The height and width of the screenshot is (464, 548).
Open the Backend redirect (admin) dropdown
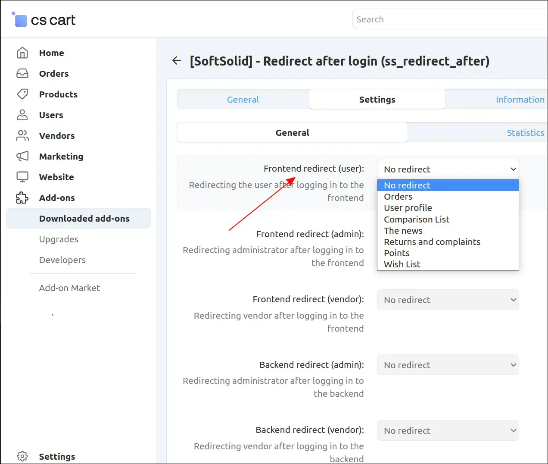tap(448, 365)
